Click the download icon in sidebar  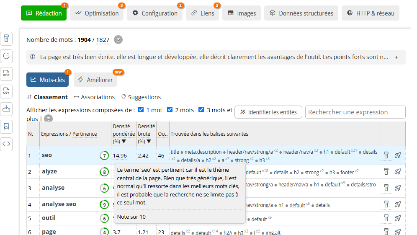click(6, 109)
